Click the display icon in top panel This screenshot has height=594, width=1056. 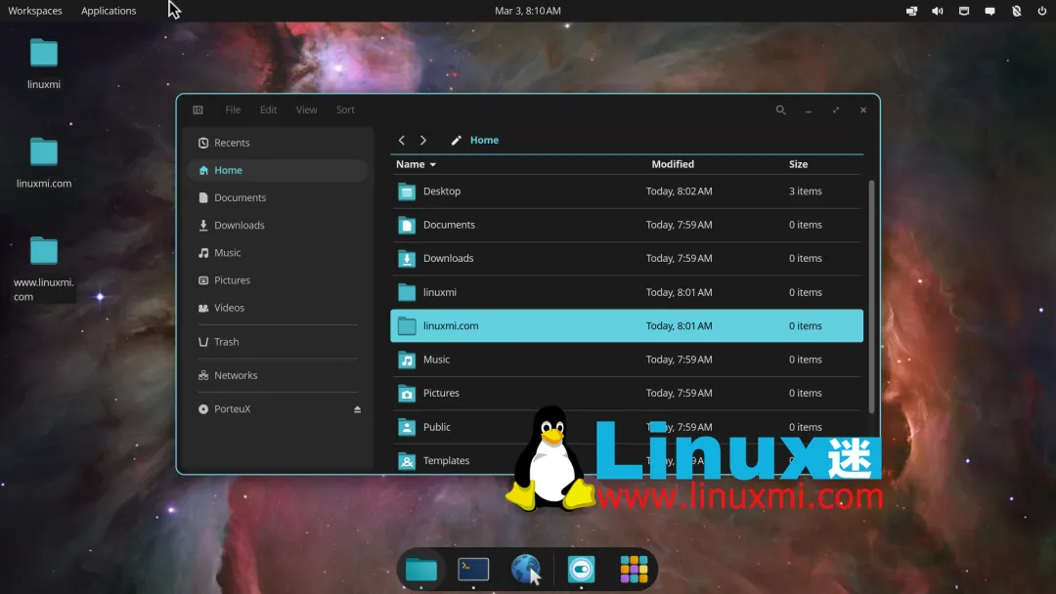click(912, 11)
